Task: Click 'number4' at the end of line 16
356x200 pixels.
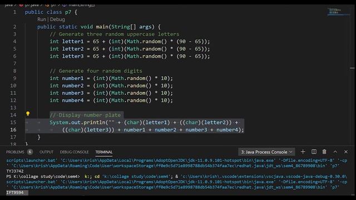Action: [x=227, y=129]
